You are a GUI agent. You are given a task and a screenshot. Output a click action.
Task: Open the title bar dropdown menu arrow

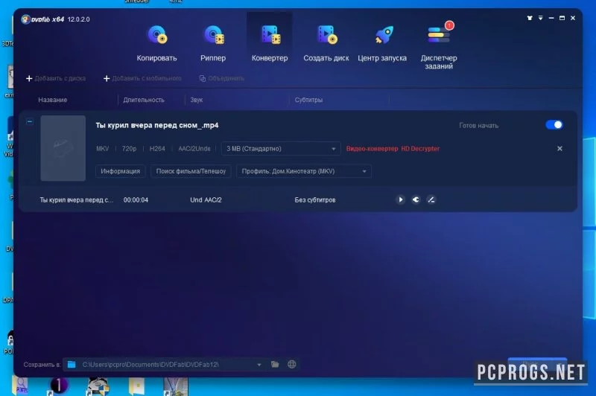(x=541, y=18)
